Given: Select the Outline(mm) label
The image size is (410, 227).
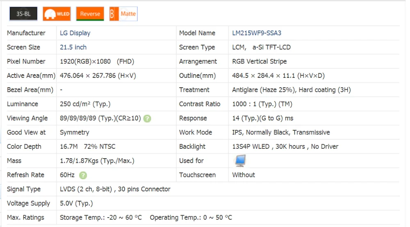Looking at the screenshot, I should [198, 76].
